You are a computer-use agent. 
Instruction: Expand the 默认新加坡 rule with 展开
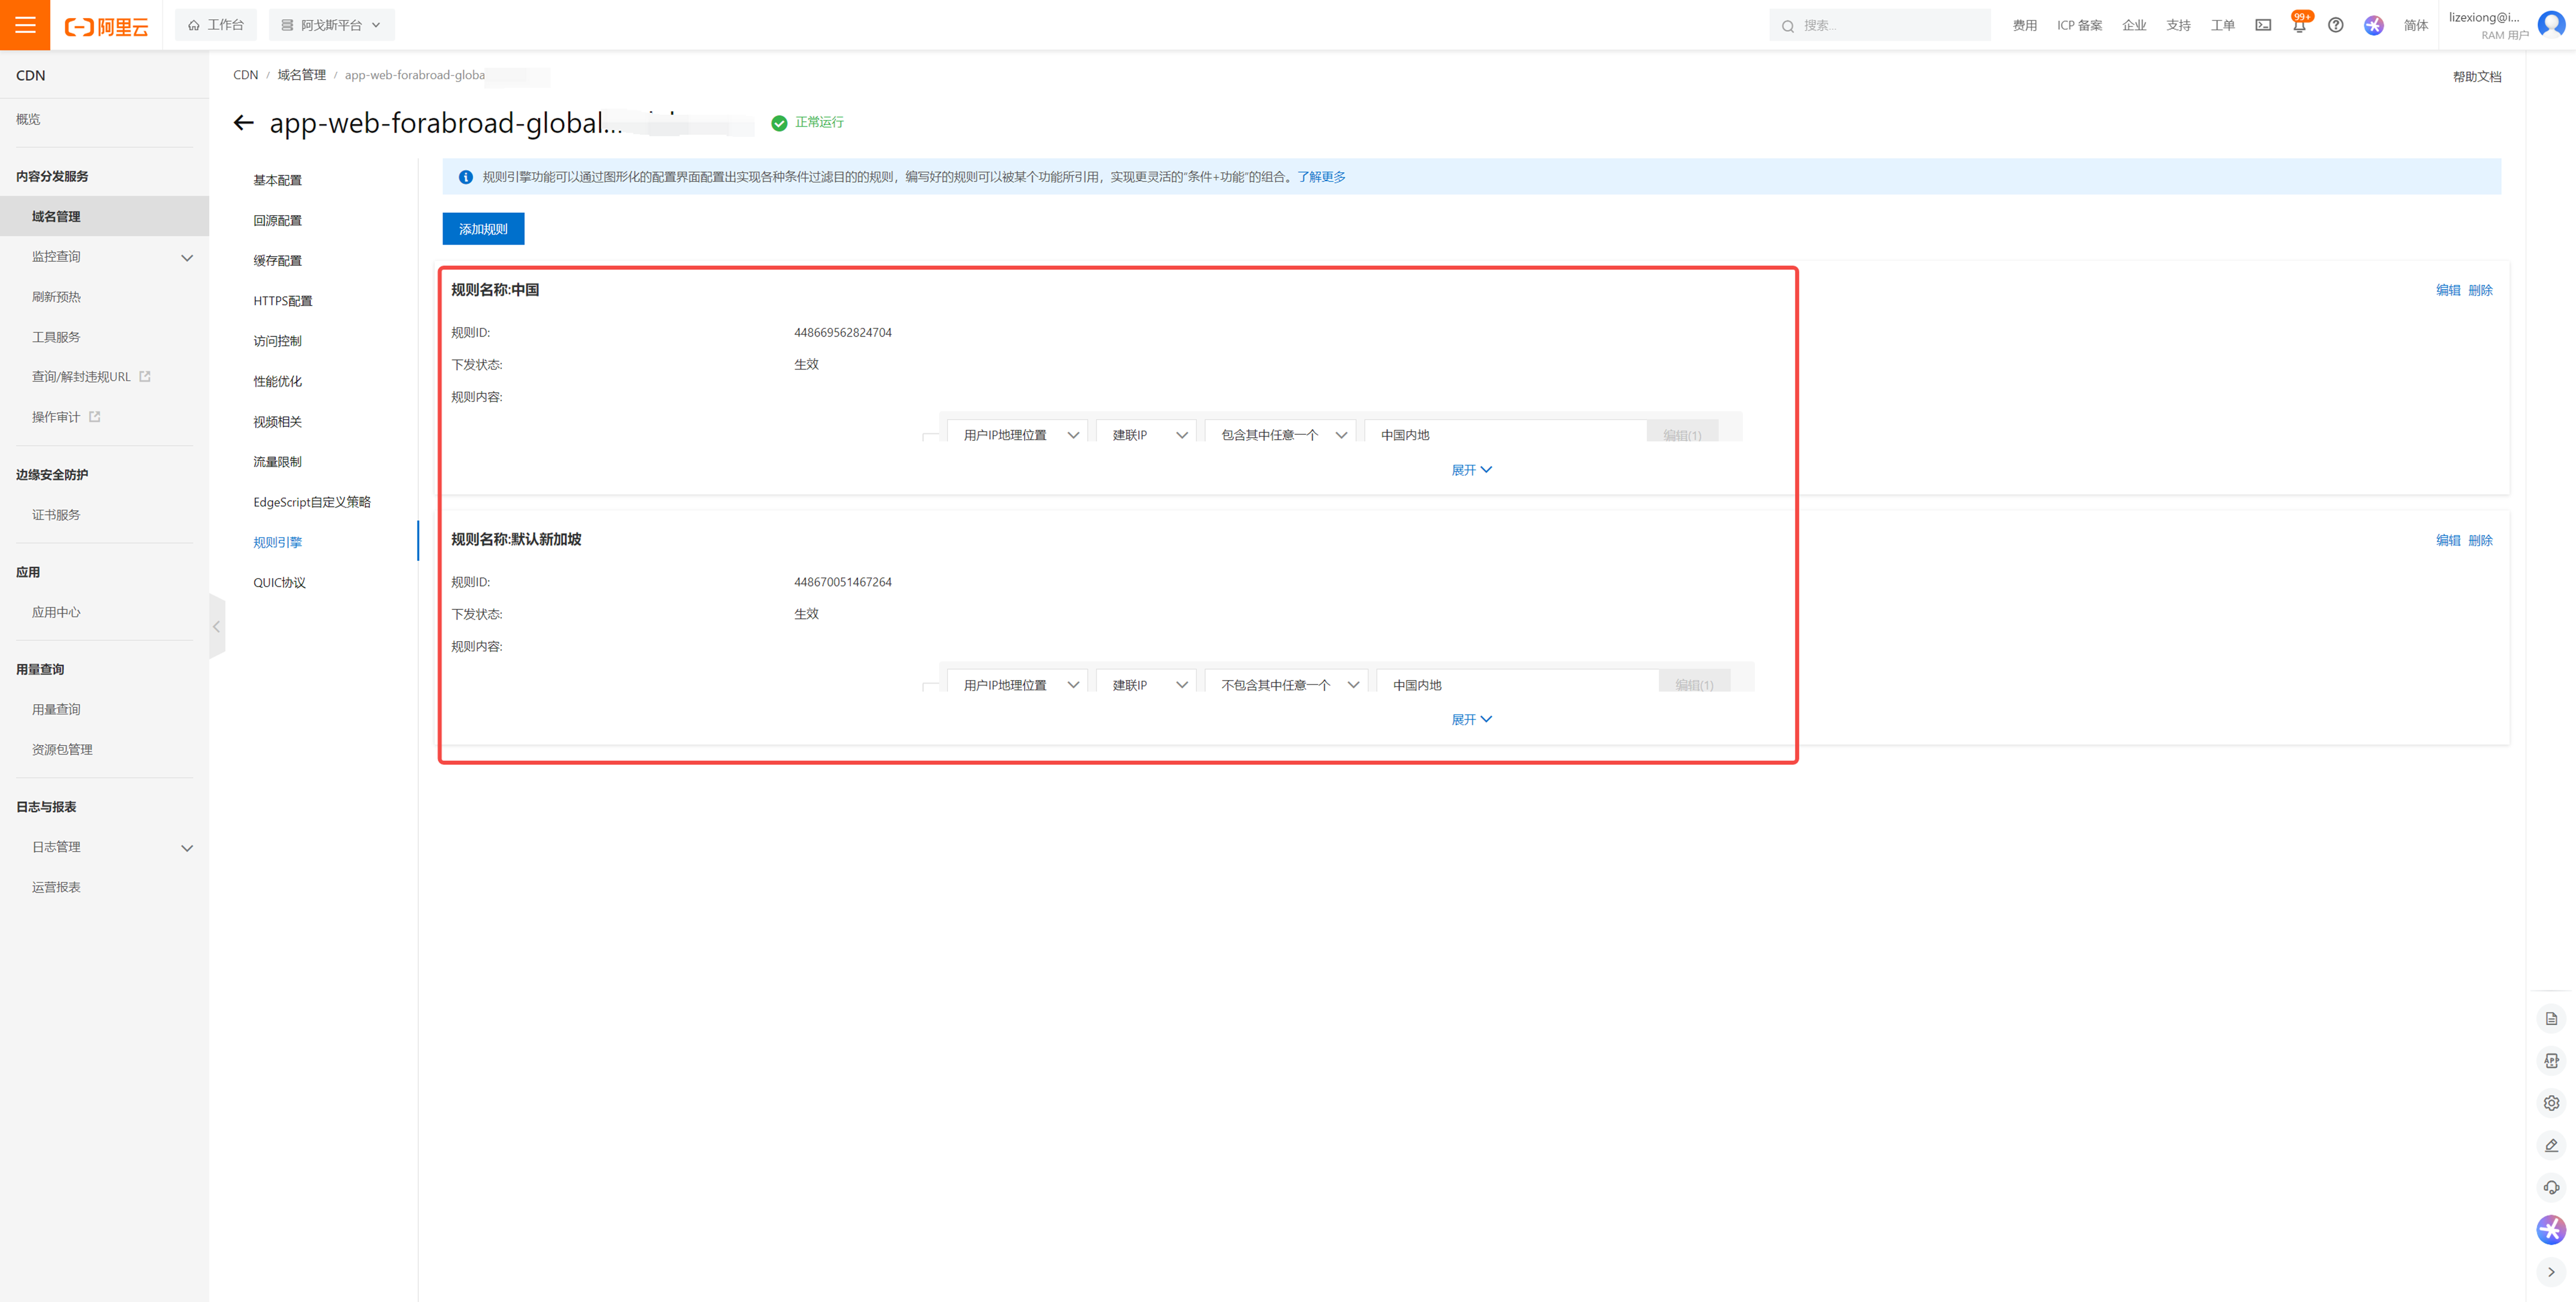pyautogui.click(x=1471, y=720)
